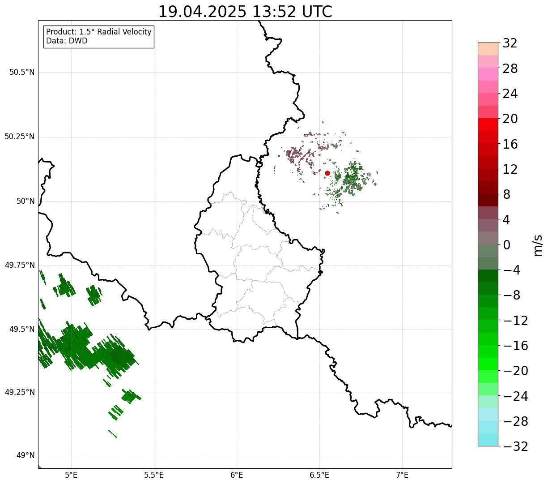548x484 pixels.
Task: Click the colorbar tick label 4
Action: click(506, 220)
